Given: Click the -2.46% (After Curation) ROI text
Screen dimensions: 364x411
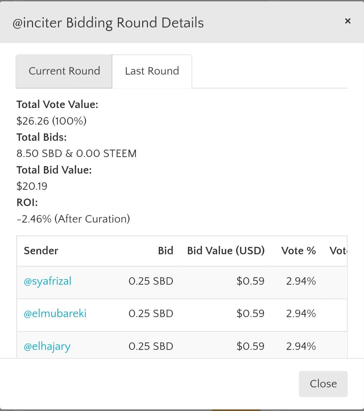Looking at the screenshot, I should [73, 219].
